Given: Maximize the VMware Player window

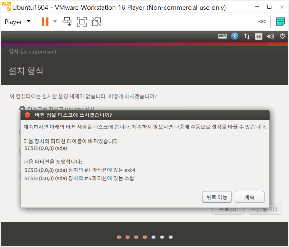Looking at the screenshot, I should 269,7.
